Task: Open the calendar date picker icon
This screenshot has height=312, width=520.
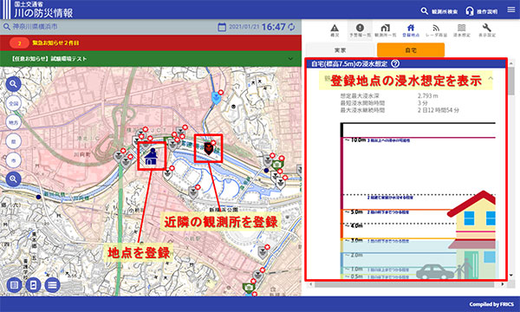Action: pyautogui.click(x=222, y=27)
